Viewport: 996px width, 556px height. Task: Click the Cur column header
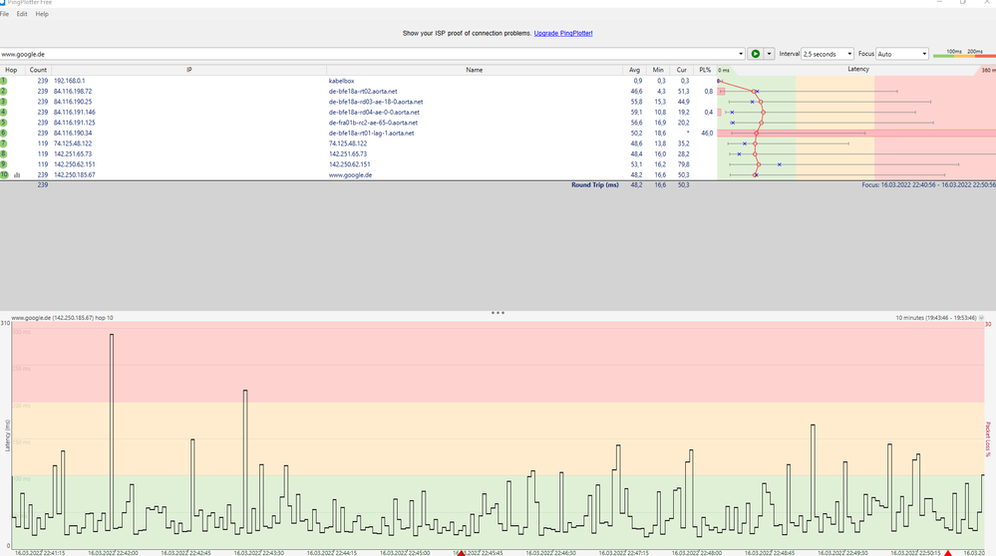tap(682, 70)
